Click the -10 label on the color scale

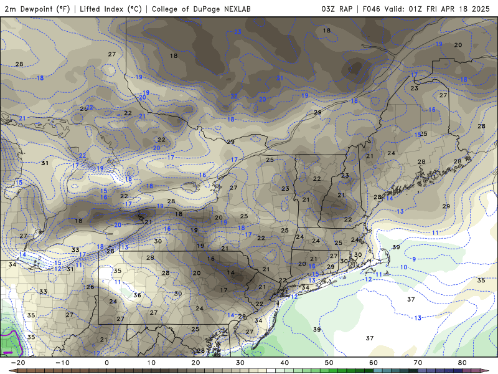tap(62, 363)
